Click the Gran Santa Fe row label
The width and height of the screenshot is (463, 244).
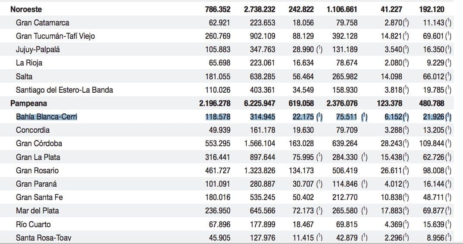click(39, 197)
